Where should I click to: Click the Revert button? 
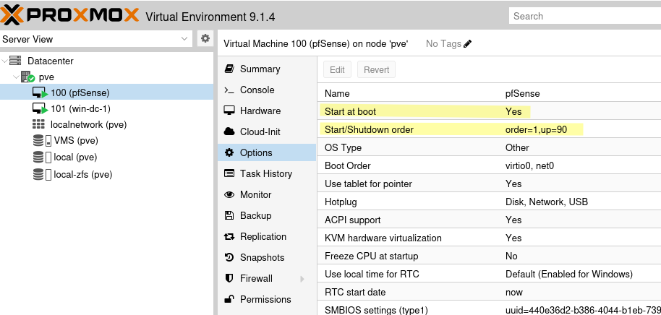pyautogui.click(x=377, y=69)
